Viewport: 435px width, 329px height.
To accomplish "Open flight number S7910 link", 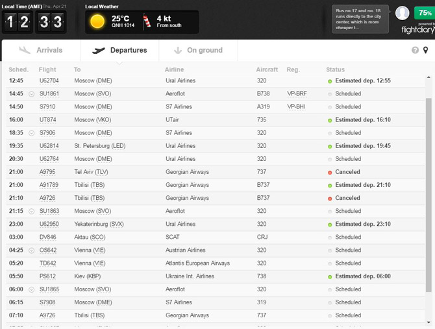I will (47, 106).
